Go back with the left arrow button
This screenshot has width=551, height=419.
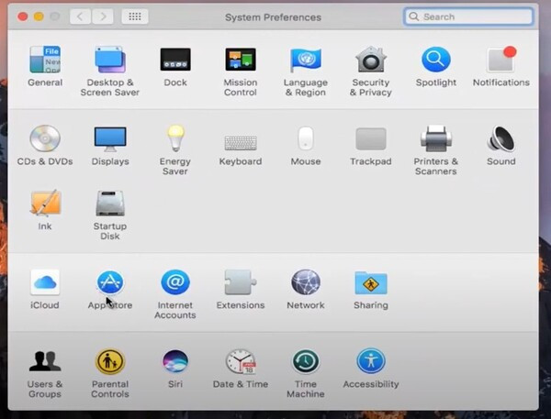click(x=80, y=17)
